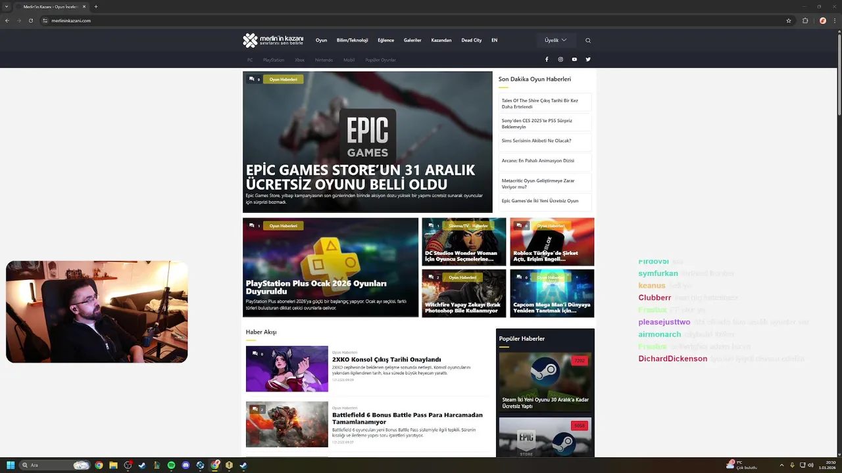Open the clock and date panel
Screen dimensions: 842x473
click(x=827, y=465)
